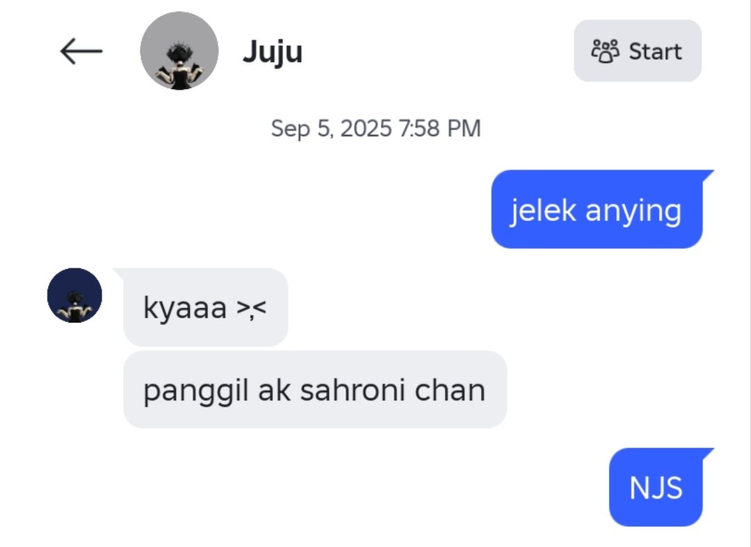Select the 'kyaaa >,<' received message
The image size is (751, 547).
(205, 307)
